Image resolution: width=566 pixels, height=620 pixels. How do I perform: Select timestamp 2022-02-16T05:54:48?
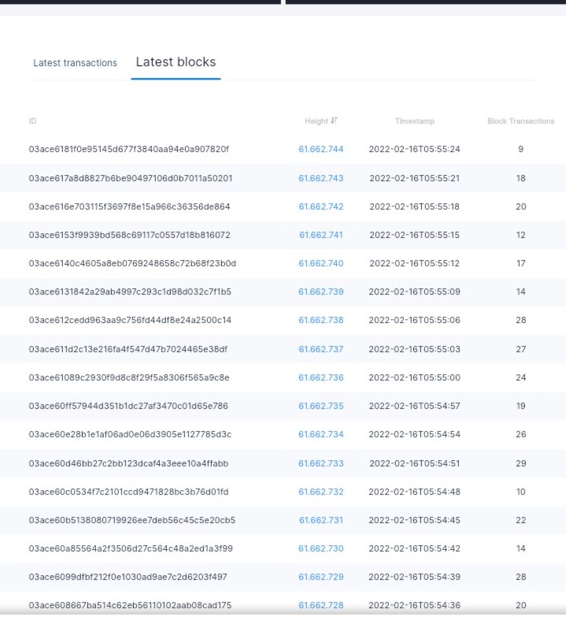tap(414, 492)
